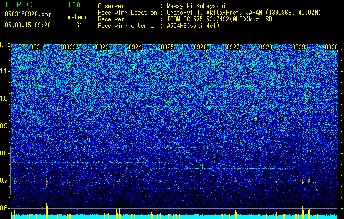Click the 0925 time marker

pyautogui.click(x=167, y=47)
